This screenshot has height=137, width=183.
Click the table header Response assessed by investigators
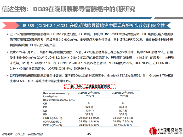[56, 95]
